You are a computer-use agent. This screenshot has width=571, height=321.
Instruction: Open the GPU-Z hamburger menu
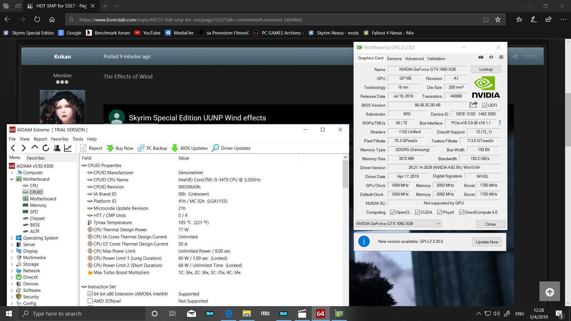(x=501, y=57)
